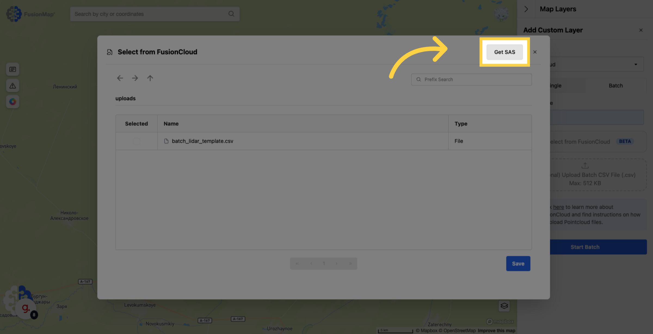
Task: Go to last page of results
Action: 350,263
